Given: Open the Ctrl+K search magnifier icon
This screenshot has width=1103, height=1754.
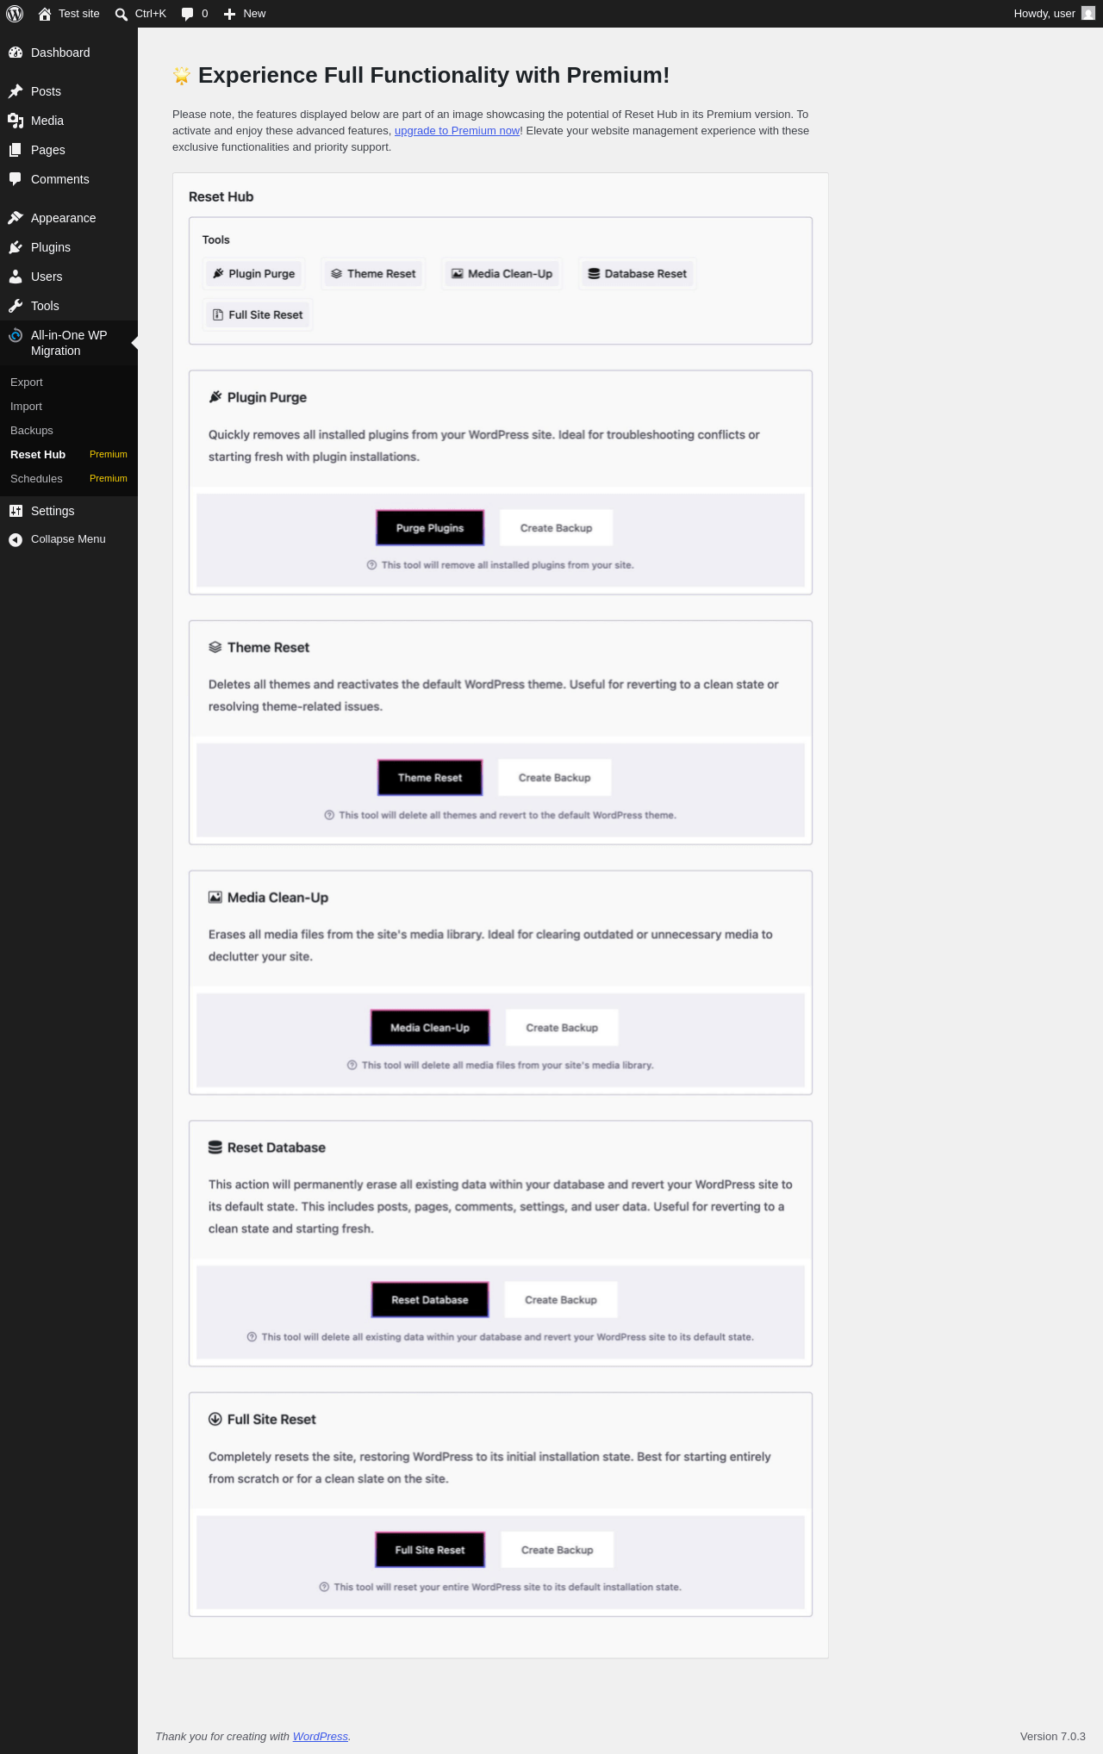Looking at the screenshot, I should (x=122, y=14).
